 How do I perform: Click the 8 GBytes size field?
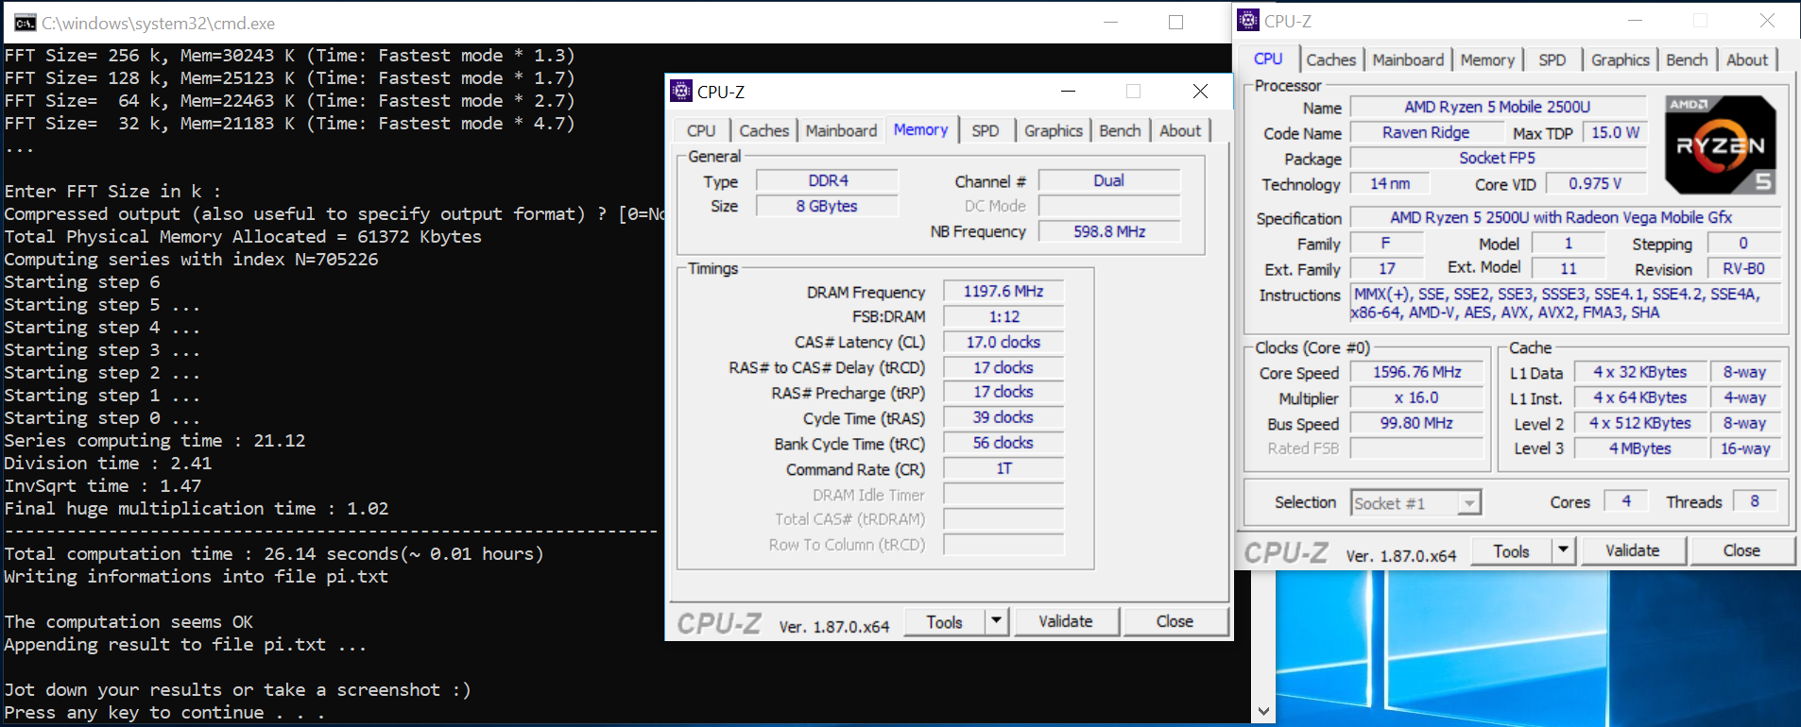tap(827, 206)
